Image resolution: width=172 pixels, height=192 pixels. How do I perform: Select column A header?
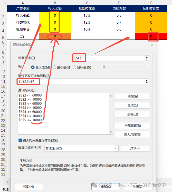23,3
